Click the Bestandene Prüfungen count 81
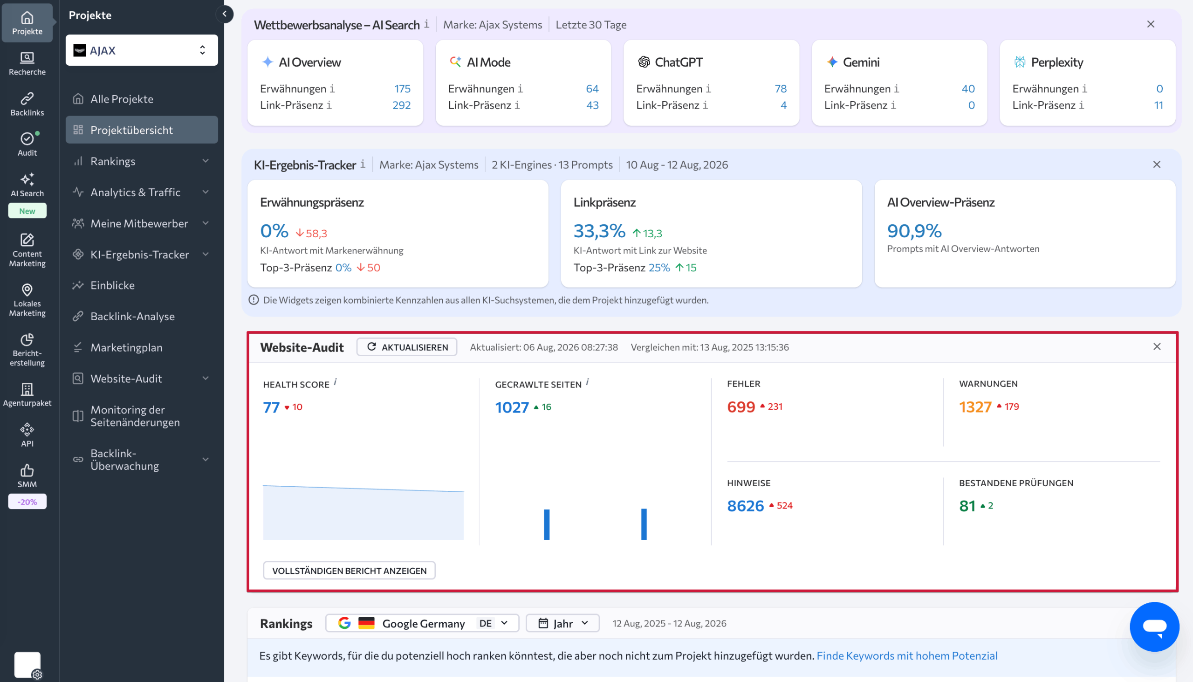Viewport: 1193px width, 682px height. pos(967,506)
